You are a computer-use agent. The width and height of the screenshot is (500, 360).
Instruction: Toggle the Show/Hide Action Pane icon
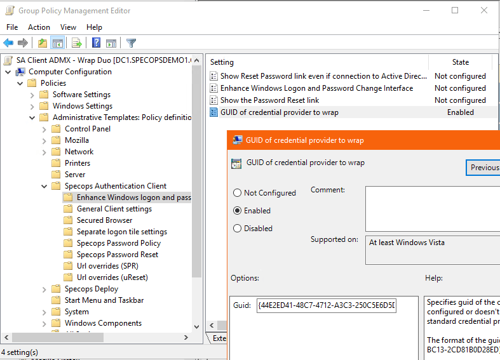tap(111, 43)
